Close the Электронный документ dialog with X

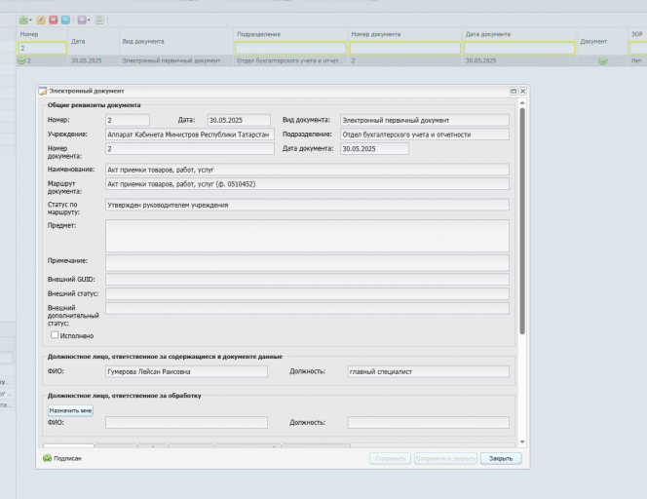click(523, 92)
